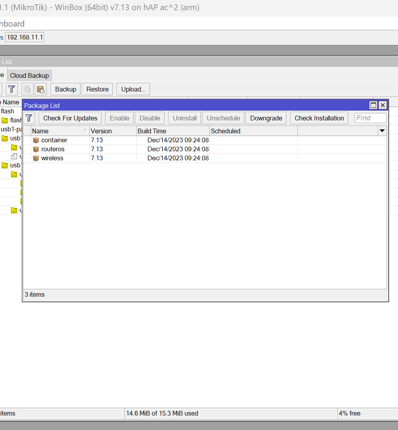Click the paste clipboard icon in toolbar
The height and width of the screenshot is (430, 398).
(x=41, y=89)
